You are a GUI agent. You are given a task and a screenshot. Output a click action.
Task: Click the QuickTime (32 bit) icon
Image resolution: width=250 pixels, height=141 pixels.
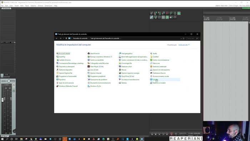120,76
